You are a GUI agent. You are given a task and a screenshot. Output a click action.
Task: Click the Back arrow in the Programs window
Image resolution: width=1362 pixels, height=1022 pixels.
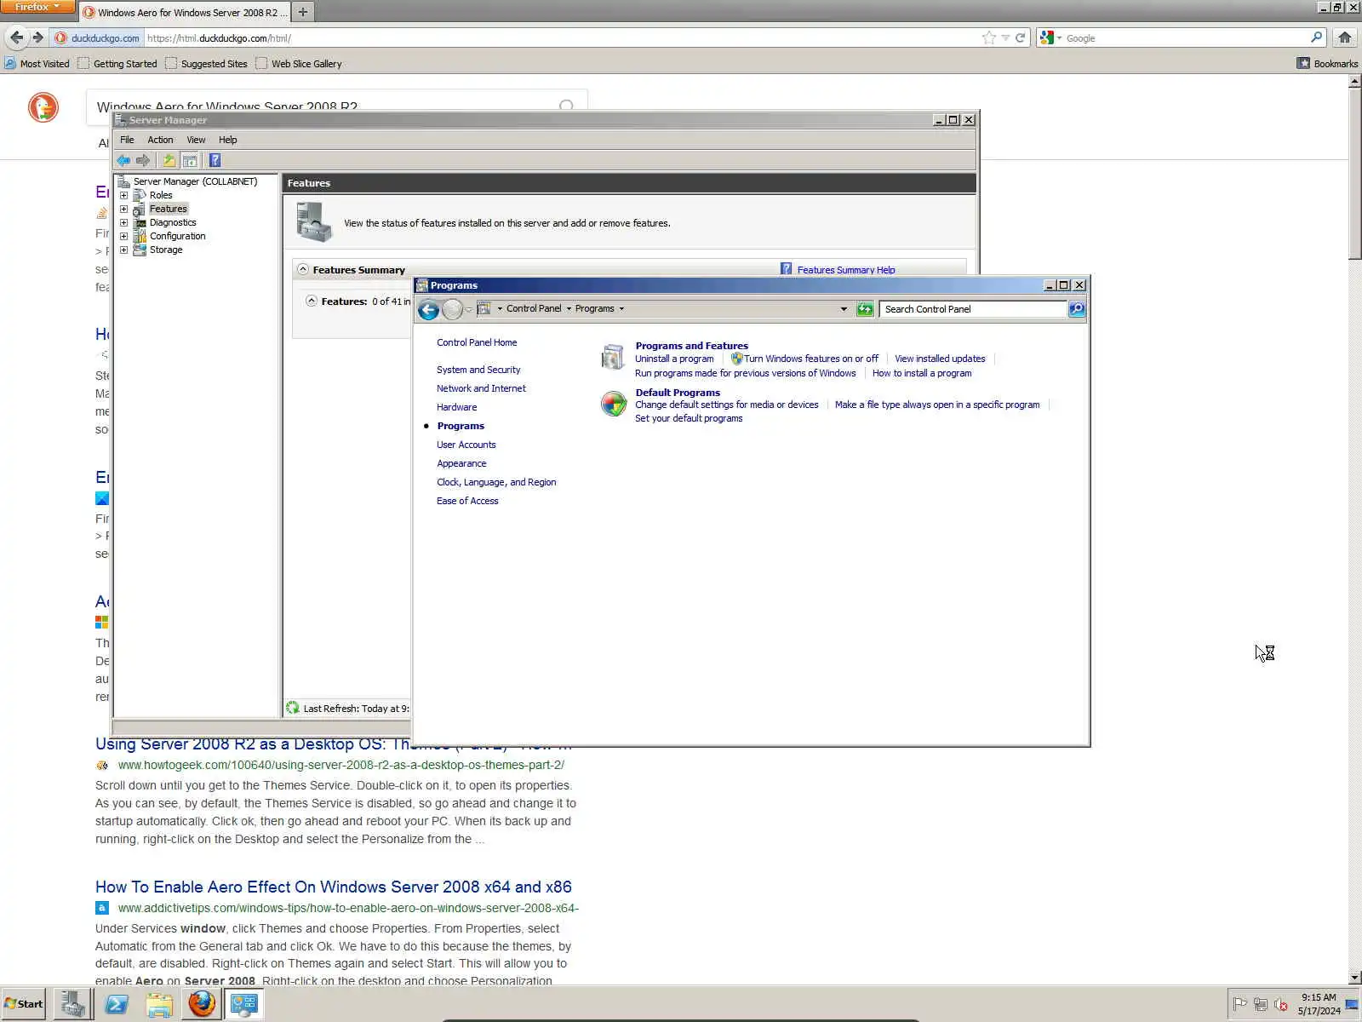point(428,309)
